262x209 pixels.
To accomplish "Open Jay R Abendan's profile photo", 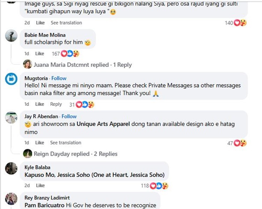I will (12, 118).
